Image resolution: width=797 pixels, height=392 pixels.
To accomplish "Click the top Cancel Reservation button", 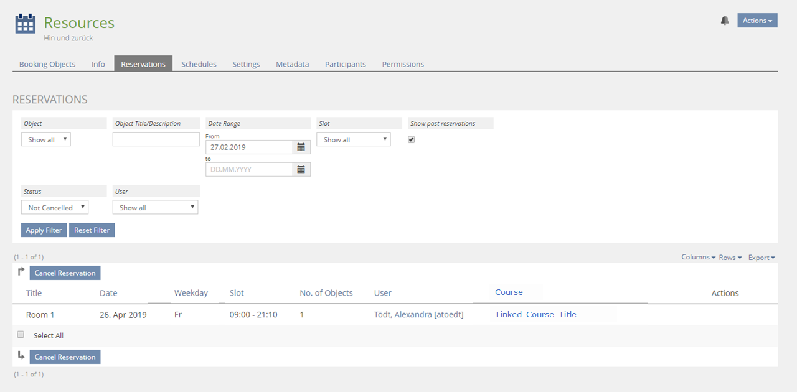I will point(65,273).
